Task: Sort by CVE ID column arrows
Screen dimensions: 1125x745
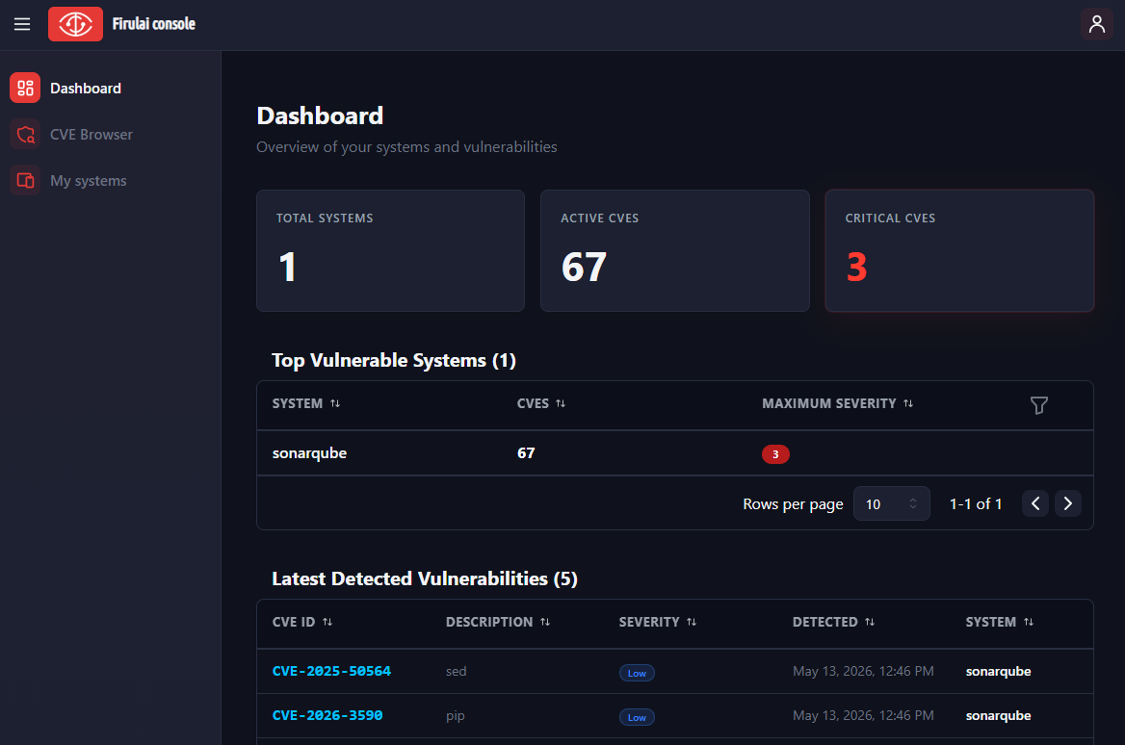Action: [327, 622]
